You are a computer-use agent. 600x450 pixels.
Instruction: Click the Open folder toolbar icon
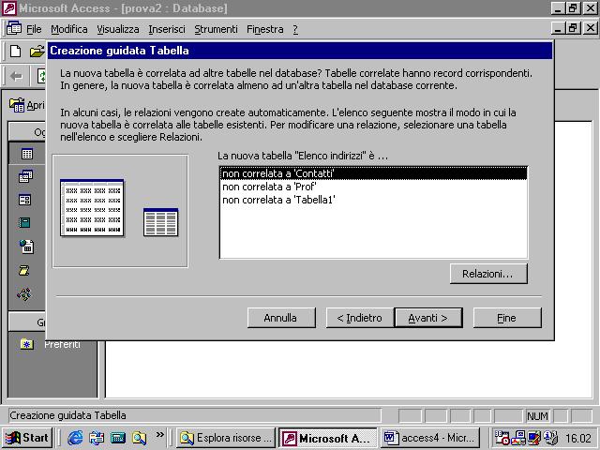(x=37, y=51)
